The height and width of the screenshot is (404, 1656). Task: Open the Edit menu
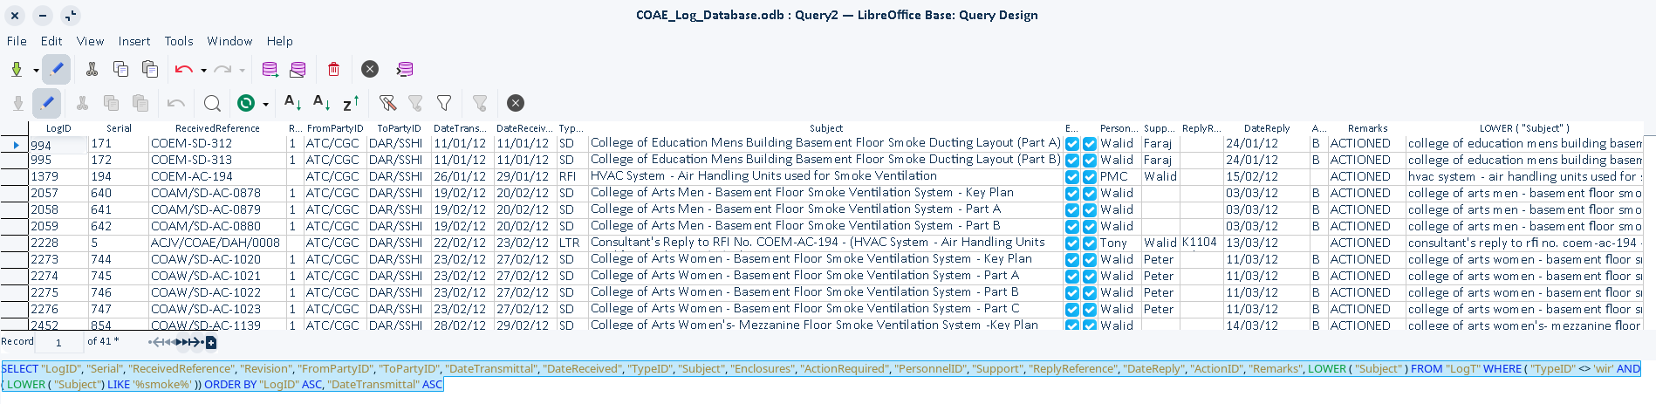click(x=51, y=41)
